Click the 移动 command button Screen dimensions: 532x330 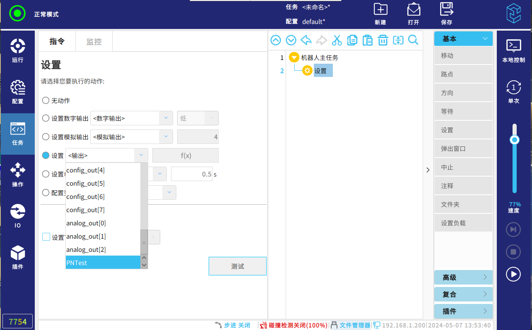click(463, 55)
